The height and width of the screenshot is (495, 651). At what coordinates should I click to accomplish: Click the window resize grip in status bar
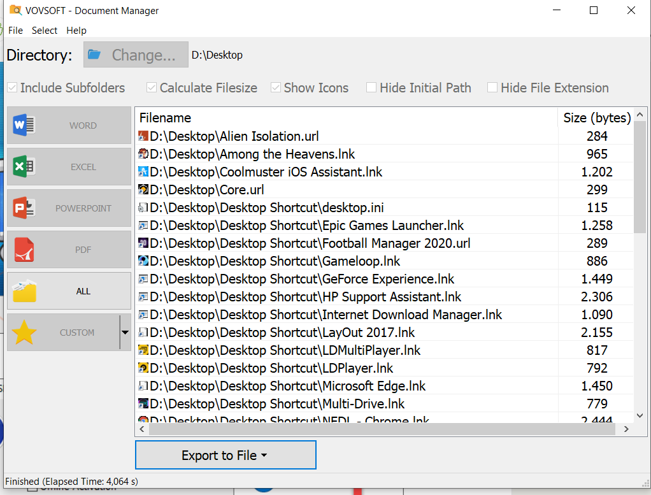[645, 484]
